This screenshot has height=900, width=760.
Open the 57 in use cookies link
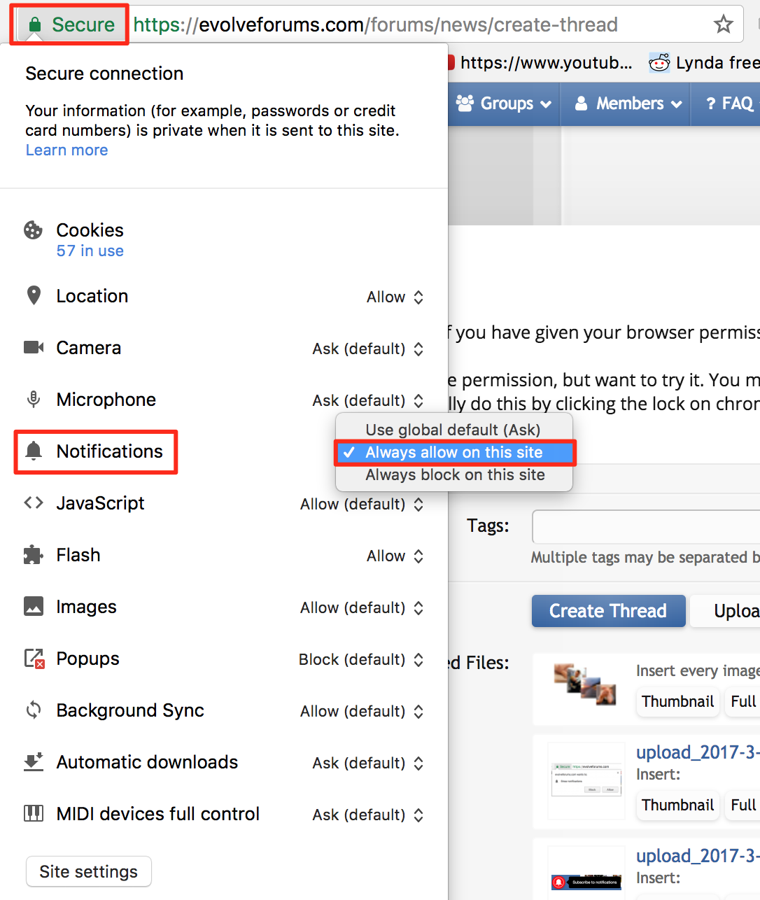coord(90,251)
